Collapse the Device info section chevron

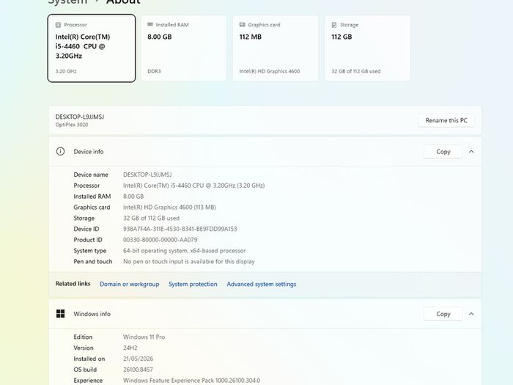click(x=471, y=152)
